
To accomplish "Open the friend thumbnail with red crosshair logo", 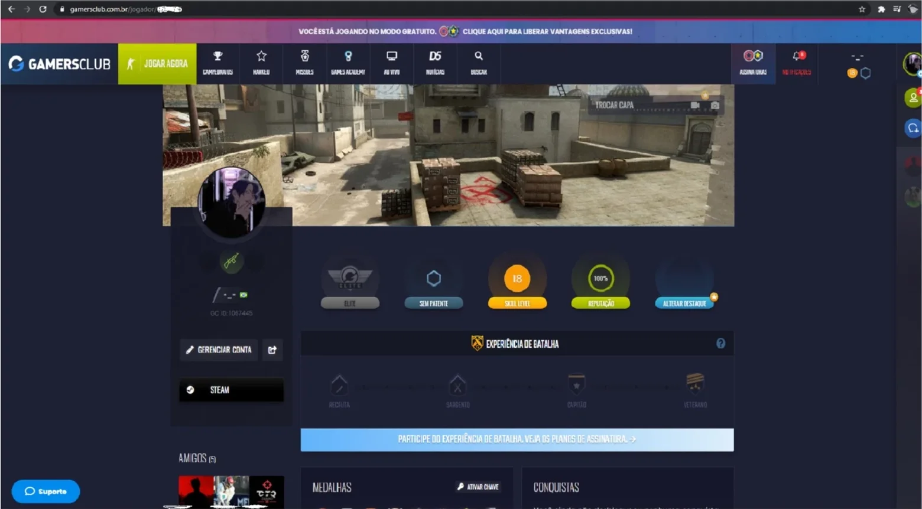I will point(267,492).
